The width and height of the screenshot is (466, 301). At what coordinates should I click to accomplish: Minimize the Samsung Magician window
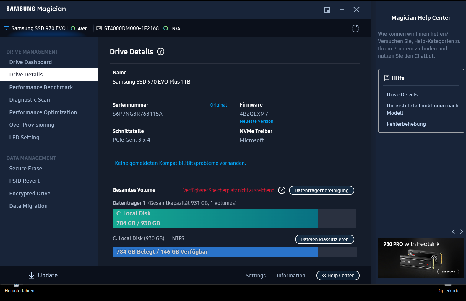tap(342, 10)
